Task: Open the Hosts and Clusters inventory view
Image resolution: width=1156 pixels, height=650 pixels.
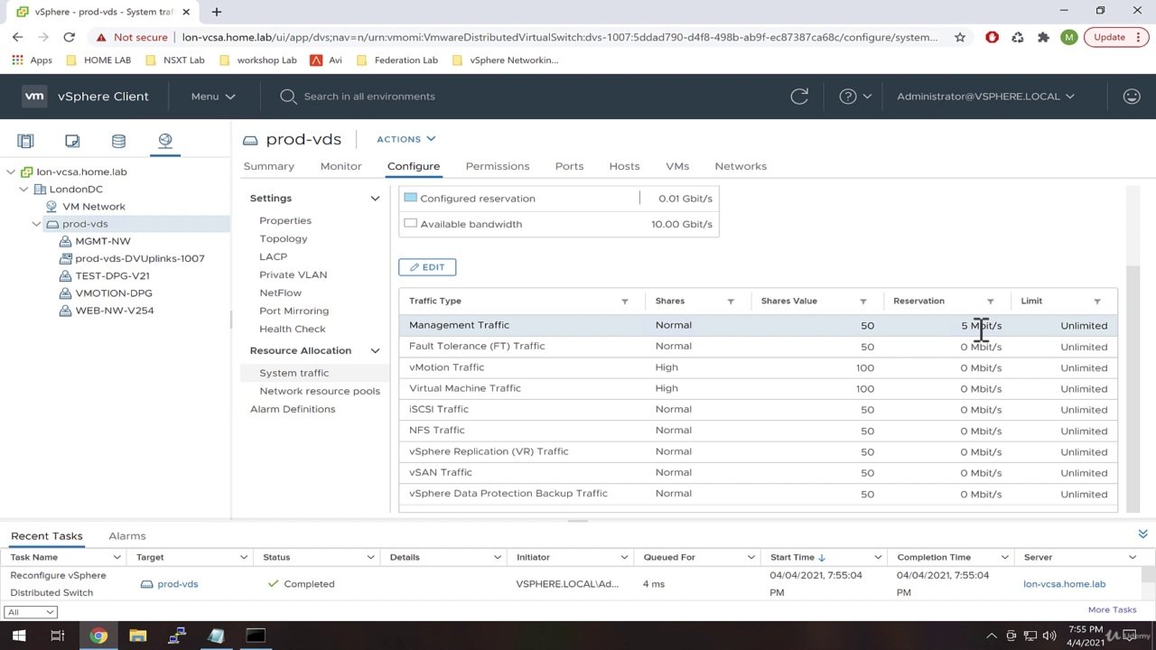Action: [x=25, y=141]
